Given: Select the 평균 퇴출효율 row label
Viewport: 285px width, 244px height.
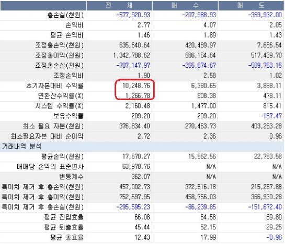Looking at the screenshot, I should [64, 227].
